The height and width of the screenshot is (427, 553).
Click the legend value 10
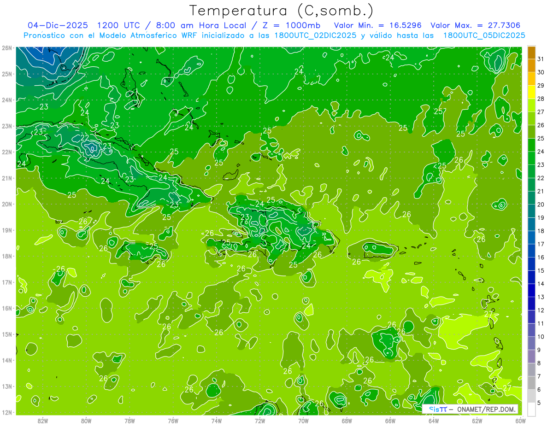tap(541, 337)
